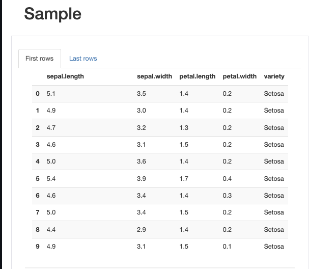
Task: Select the First rows tab
Action: click(39, 59)
